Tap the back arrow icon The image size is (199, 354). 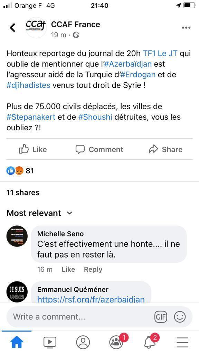(13, 28)
